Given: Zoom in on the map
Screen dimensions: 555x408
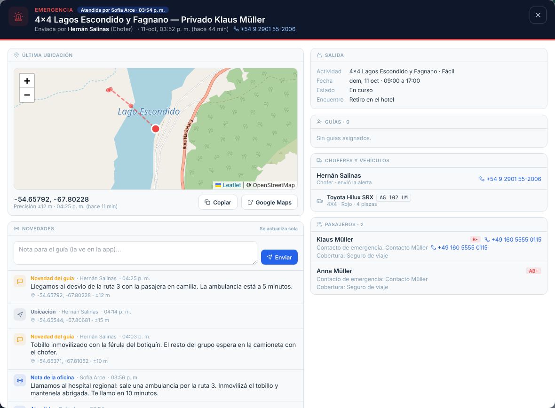Looking at the screenshot, I should (x=27, y=81).
